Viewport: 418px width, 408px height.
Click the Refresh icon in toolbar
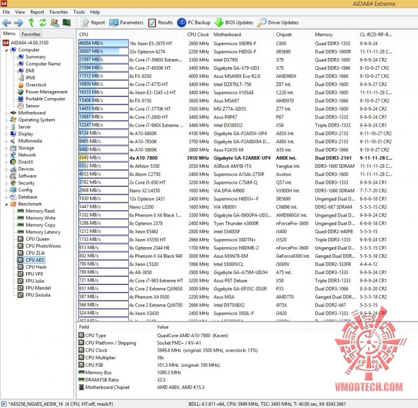click(x=42, y=23)
